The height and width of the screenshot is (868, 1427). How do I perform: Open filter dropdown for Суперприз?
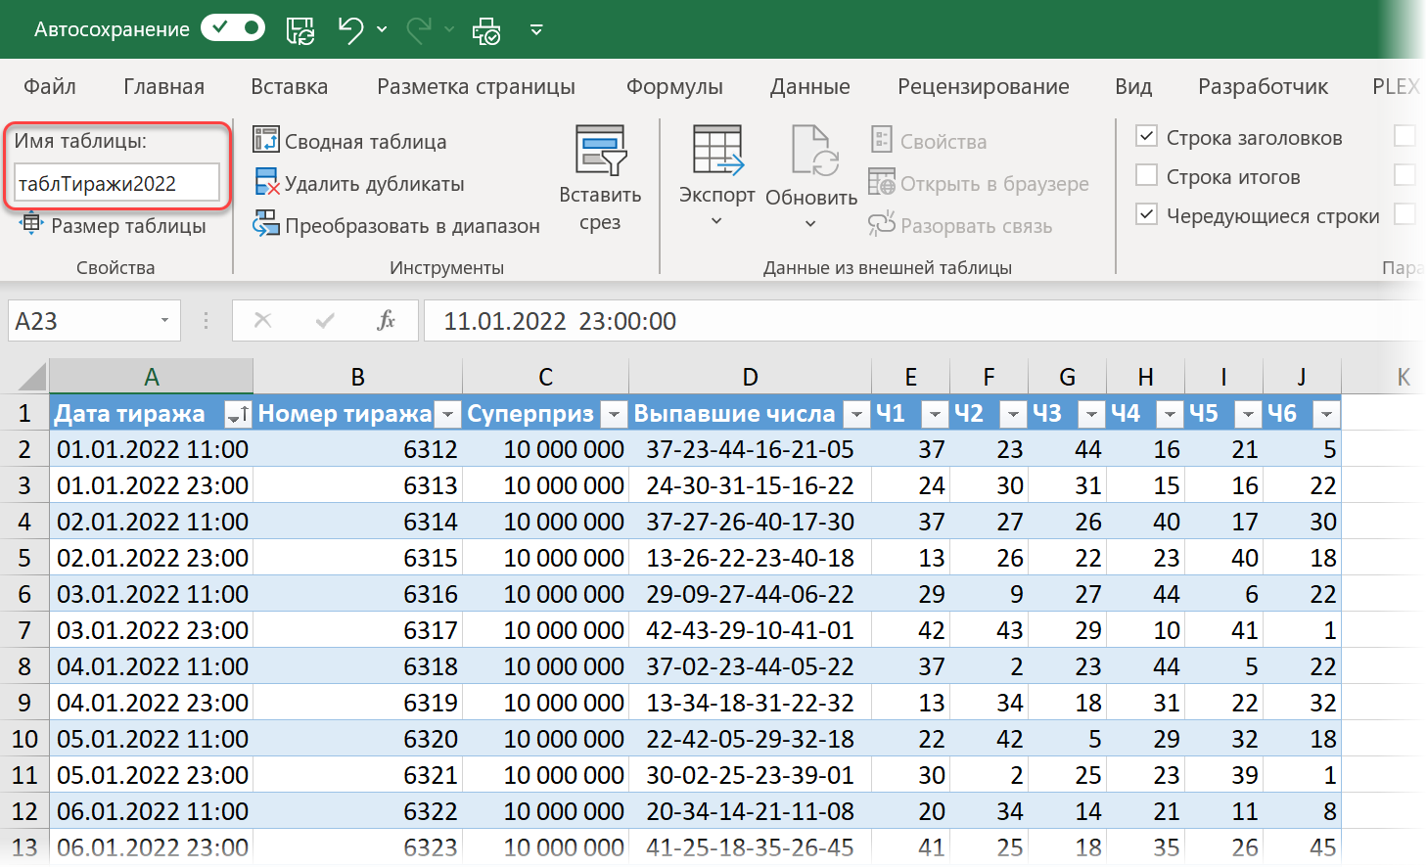(x=614, y=415)
